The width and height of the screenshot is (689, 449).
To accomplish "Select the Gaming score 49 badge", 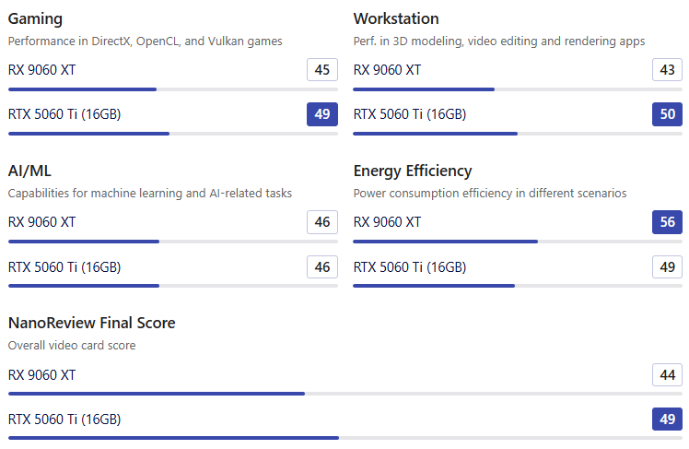I will 322,114.
